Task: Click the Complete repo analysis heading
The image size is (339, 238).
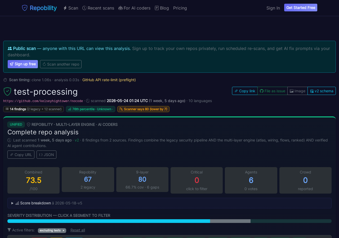Action: pos(43,132)
